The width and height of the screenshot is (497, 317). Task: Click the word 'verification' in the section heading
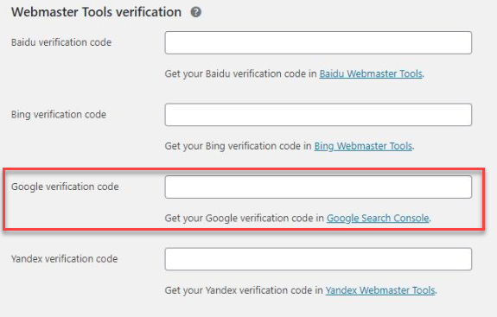pyautogui.click(x=143, y=12)
